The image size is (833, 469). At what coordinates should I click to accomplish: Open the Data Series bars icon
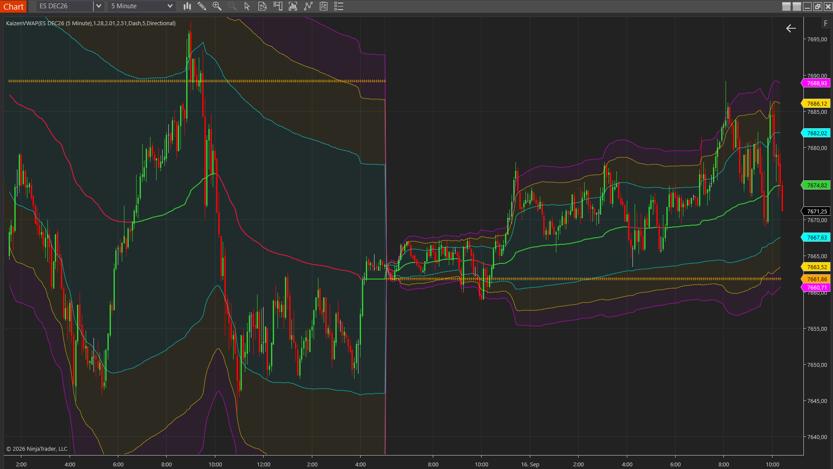(293, 6)
